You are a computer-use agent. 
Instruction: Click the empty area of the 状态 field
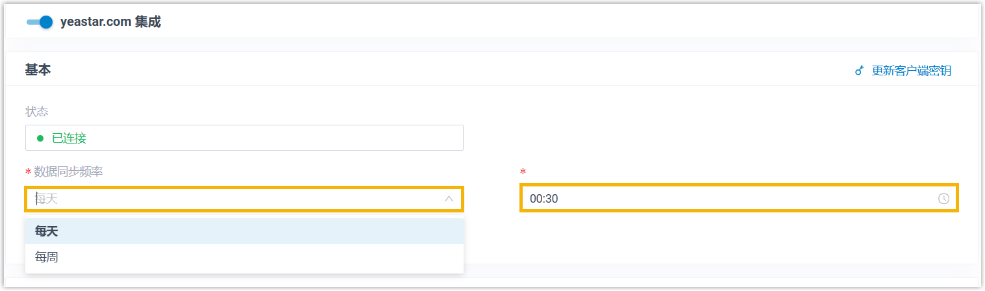coord(273,138)
